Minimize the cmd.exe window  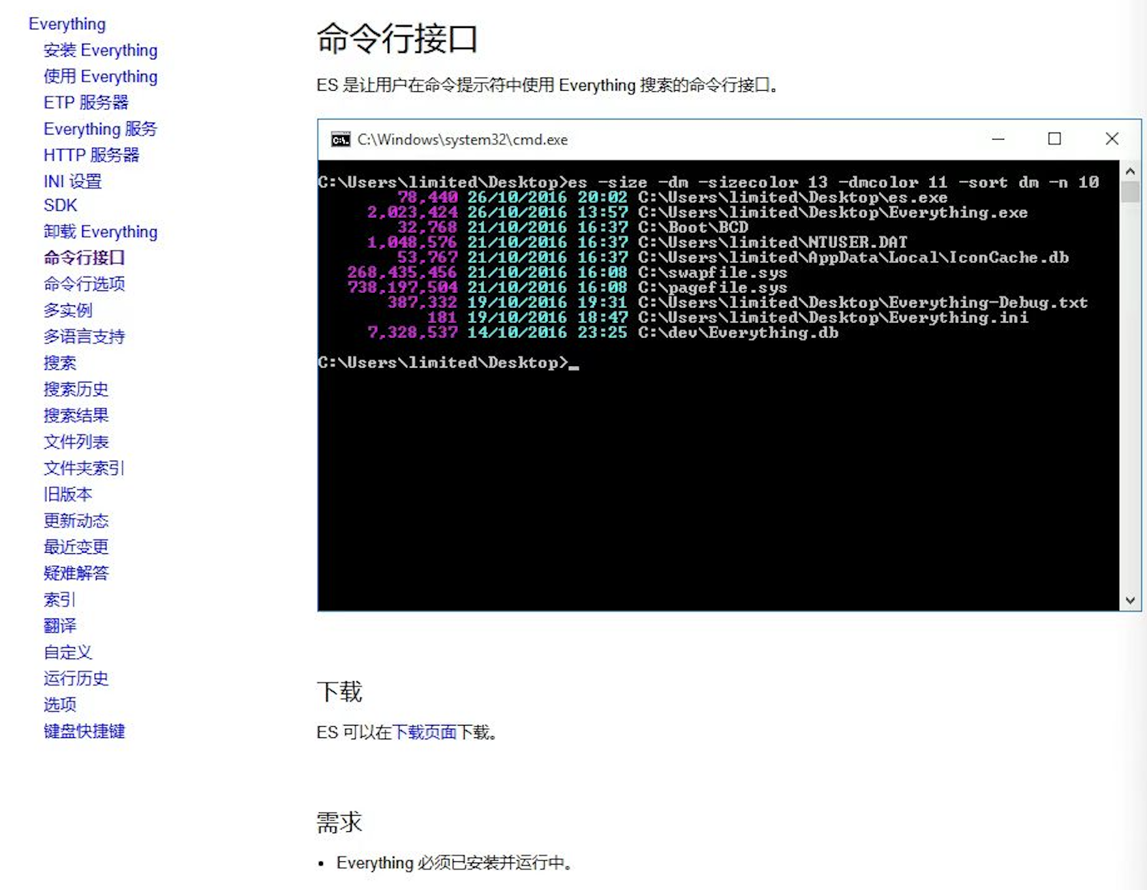[998, 139]
